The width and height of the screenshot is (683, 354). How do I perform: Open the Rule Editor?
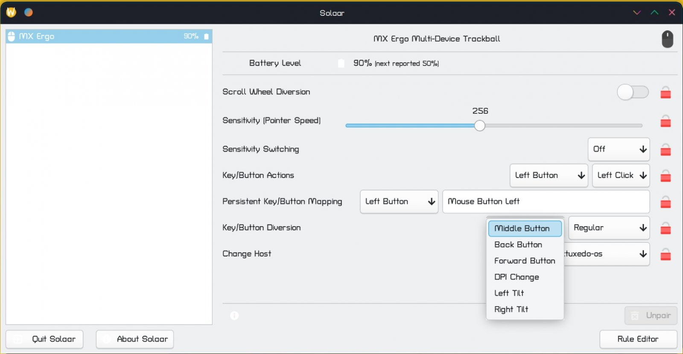tap(638, 339)
